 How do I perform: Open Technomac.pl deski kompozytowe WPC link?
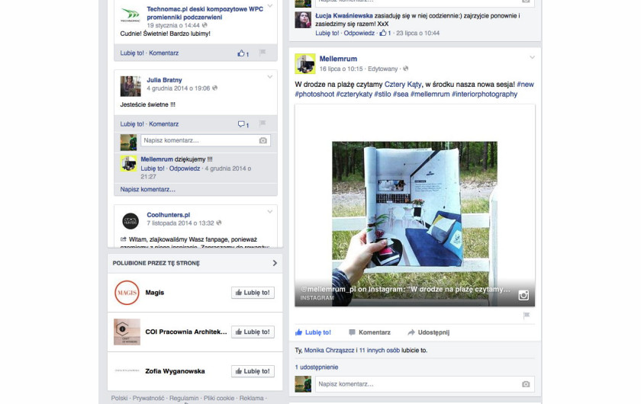pos(205,13)
